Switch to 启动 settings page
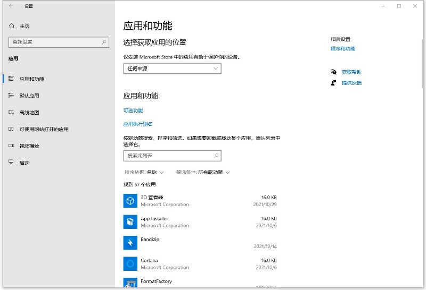 (x=24, y=163)
